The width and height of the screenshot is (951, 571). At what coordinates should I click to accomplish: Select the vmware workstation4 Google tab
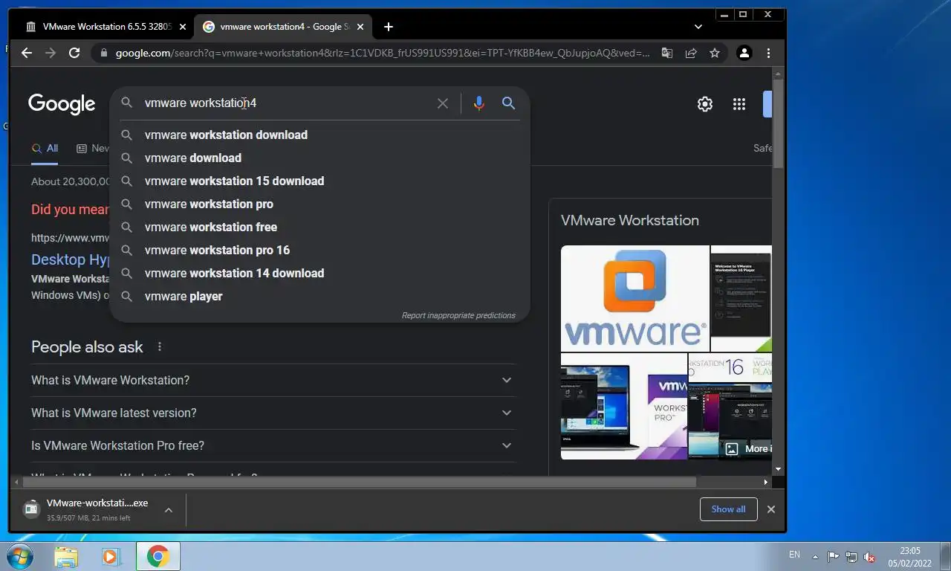click(x=282, y=27)
